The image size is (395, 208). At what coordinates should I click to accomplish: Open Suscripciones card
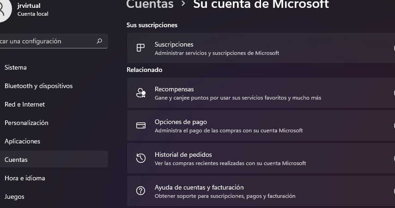pos(261,48)
